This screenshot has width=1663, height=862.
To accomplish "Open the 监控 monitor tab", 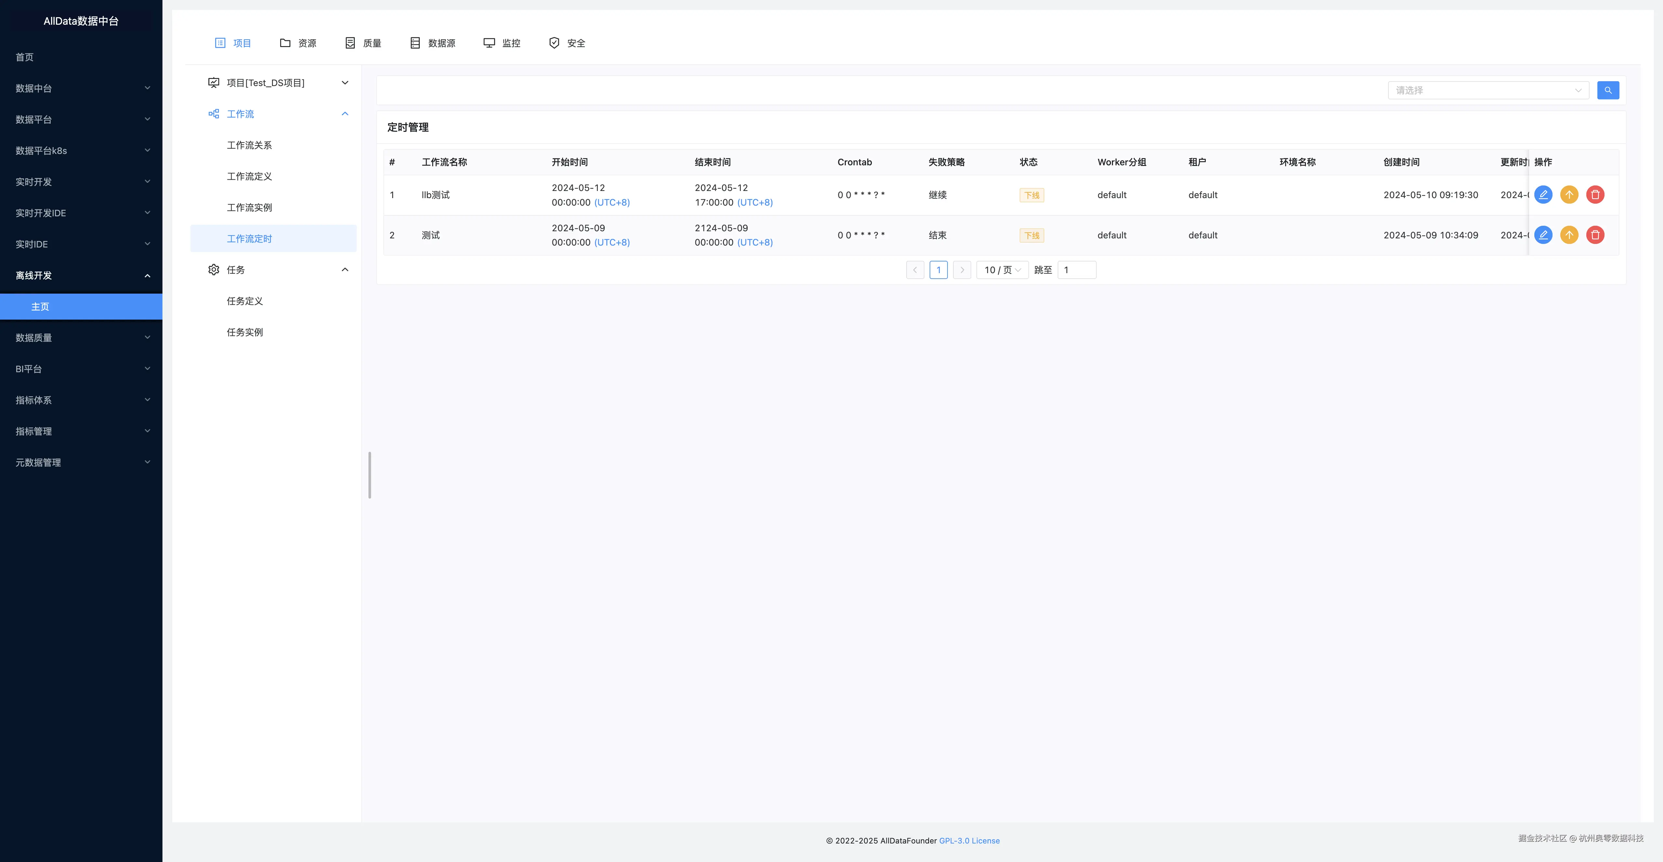I will [x=502, y=43].
